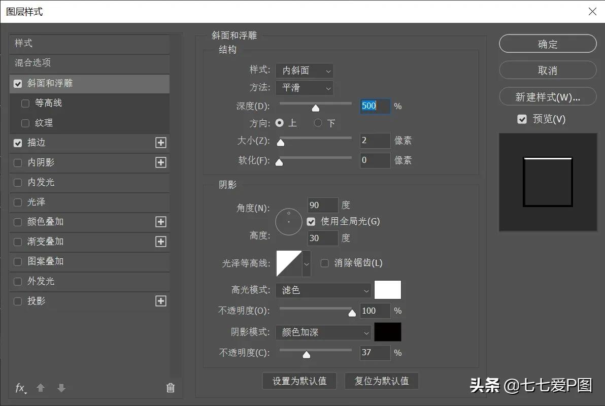This screenshot has height=406, width=605.
Task: Click the highlight 不透明度(O) slider handle
Action: point(352,313)
